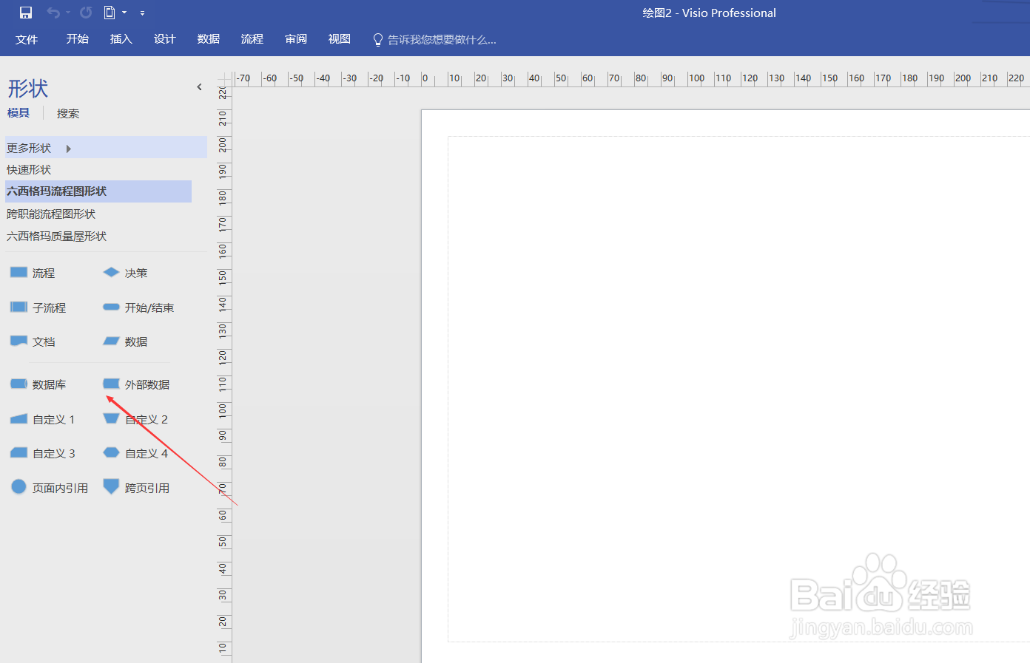Click the 开始/结束 shape label

click(149, 308)
